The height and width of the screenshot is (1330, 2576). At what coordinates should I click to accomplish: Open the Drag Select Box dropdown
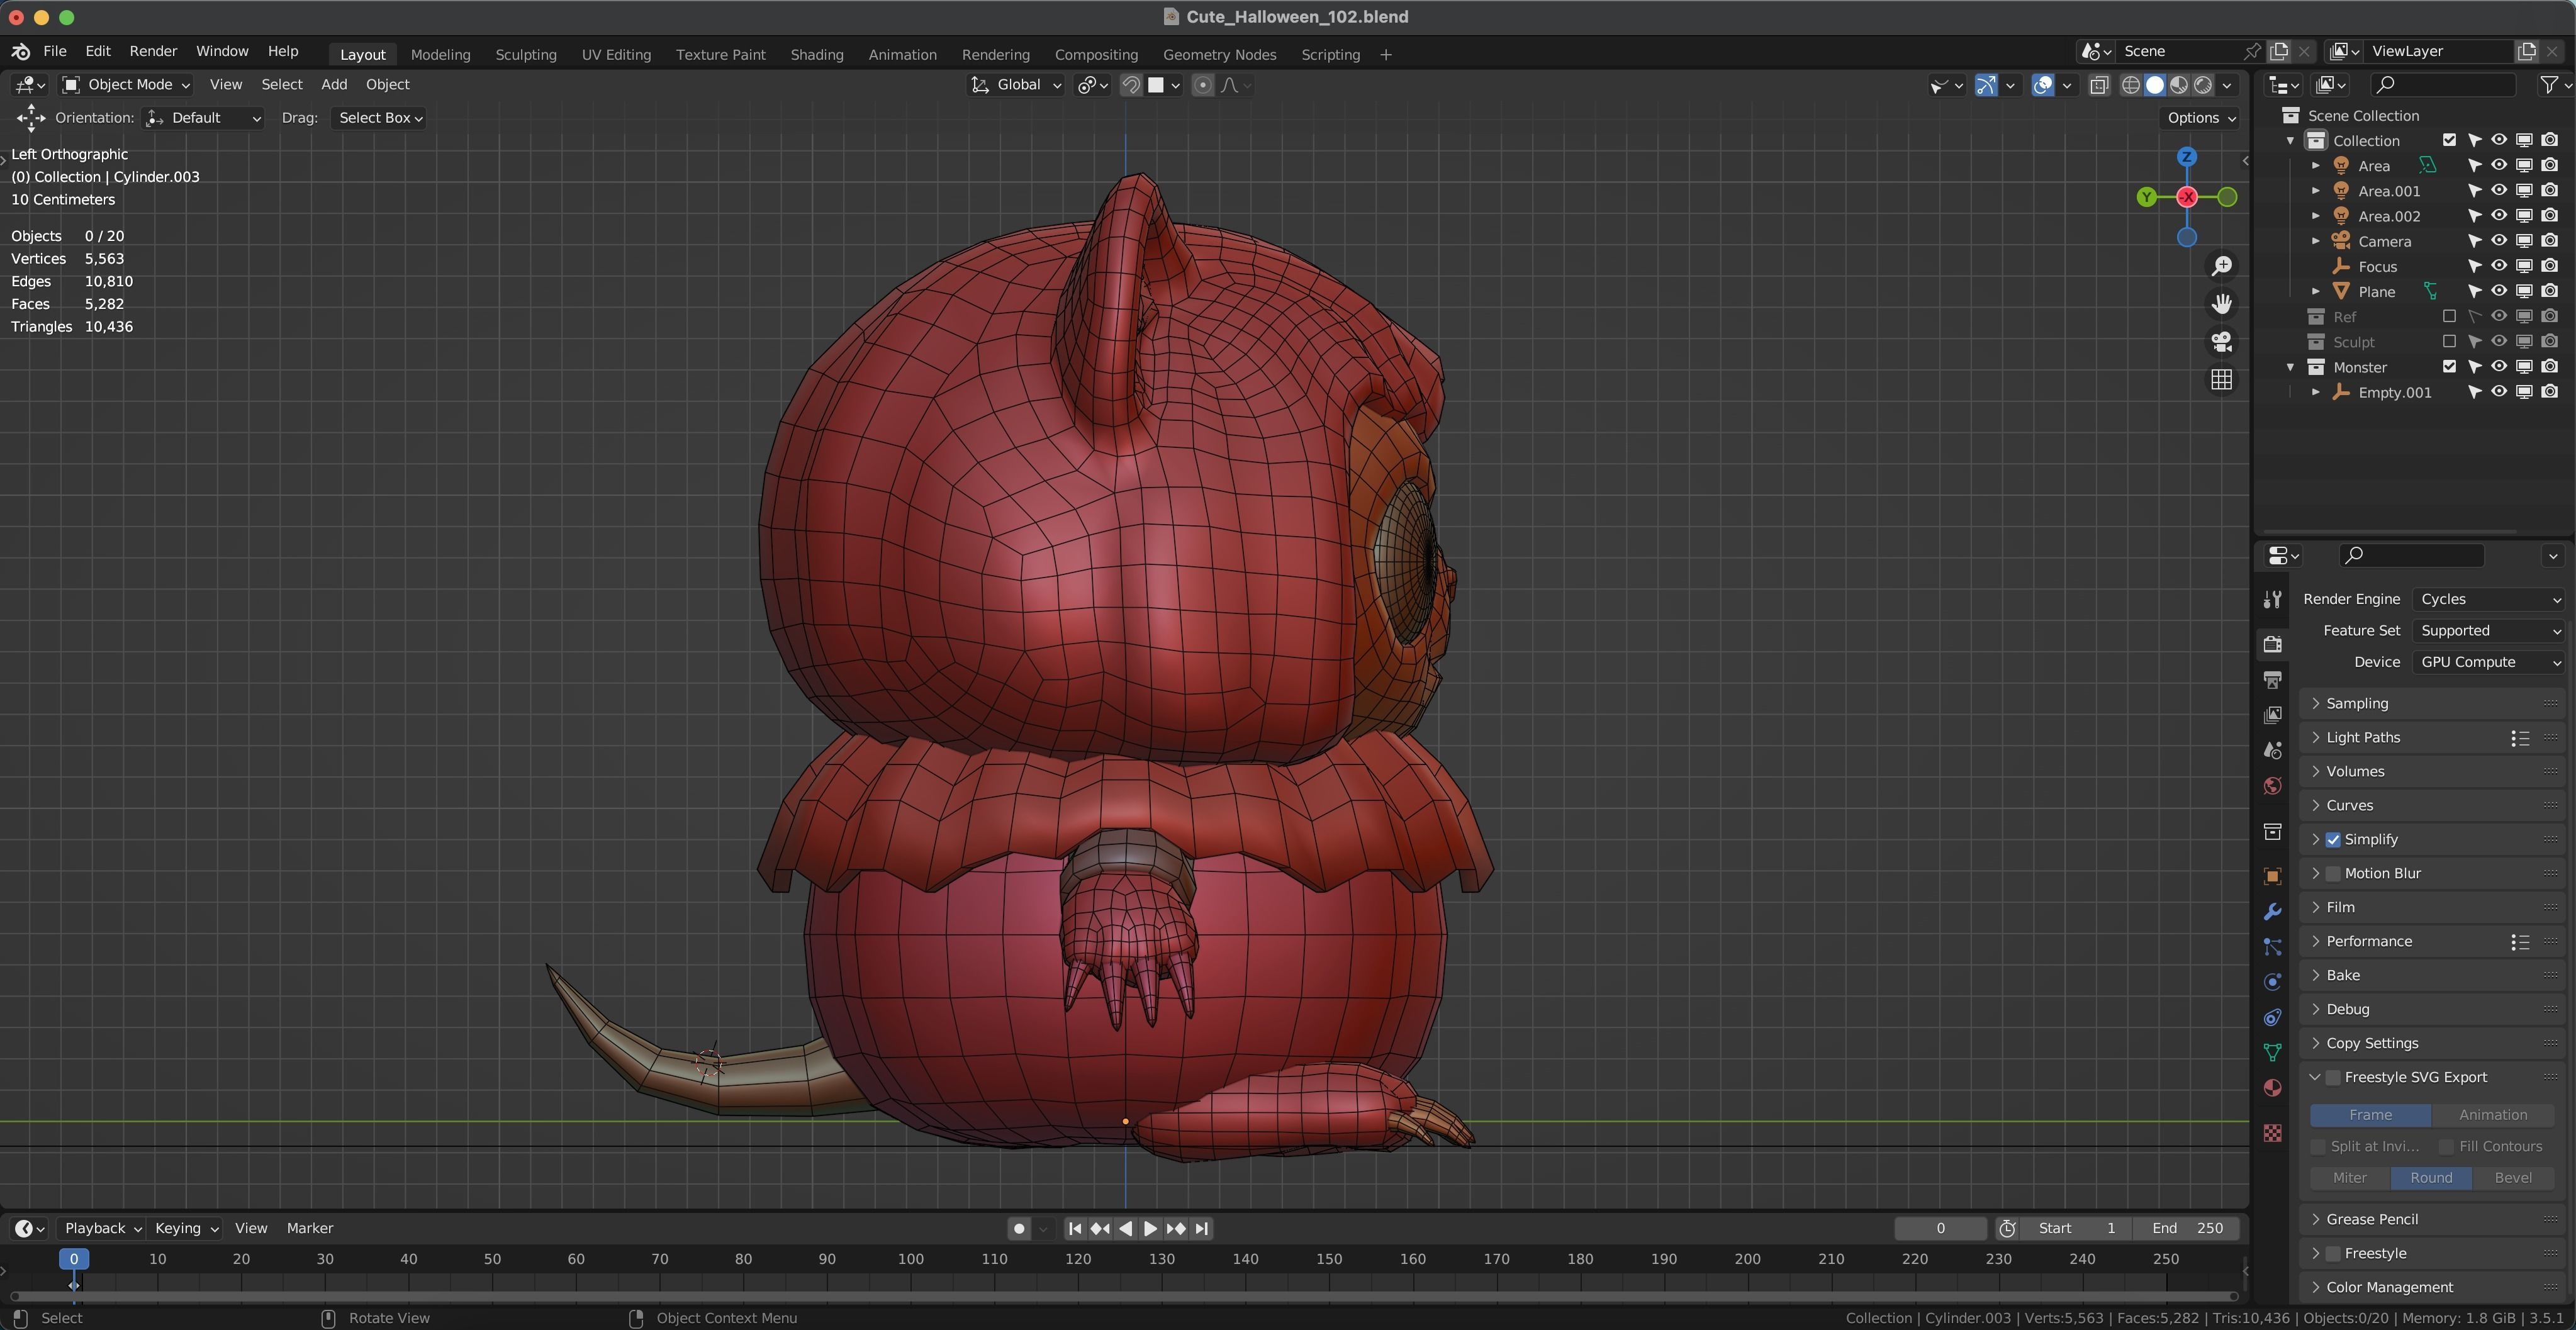point(378,118)
